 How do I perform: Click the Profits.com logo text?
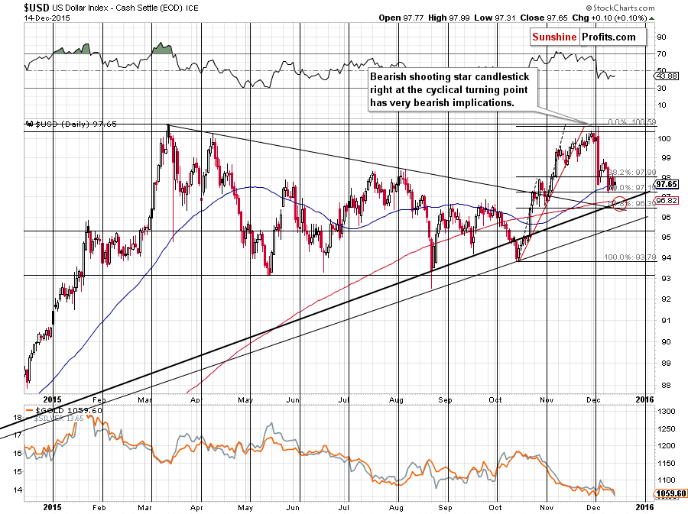608,37
